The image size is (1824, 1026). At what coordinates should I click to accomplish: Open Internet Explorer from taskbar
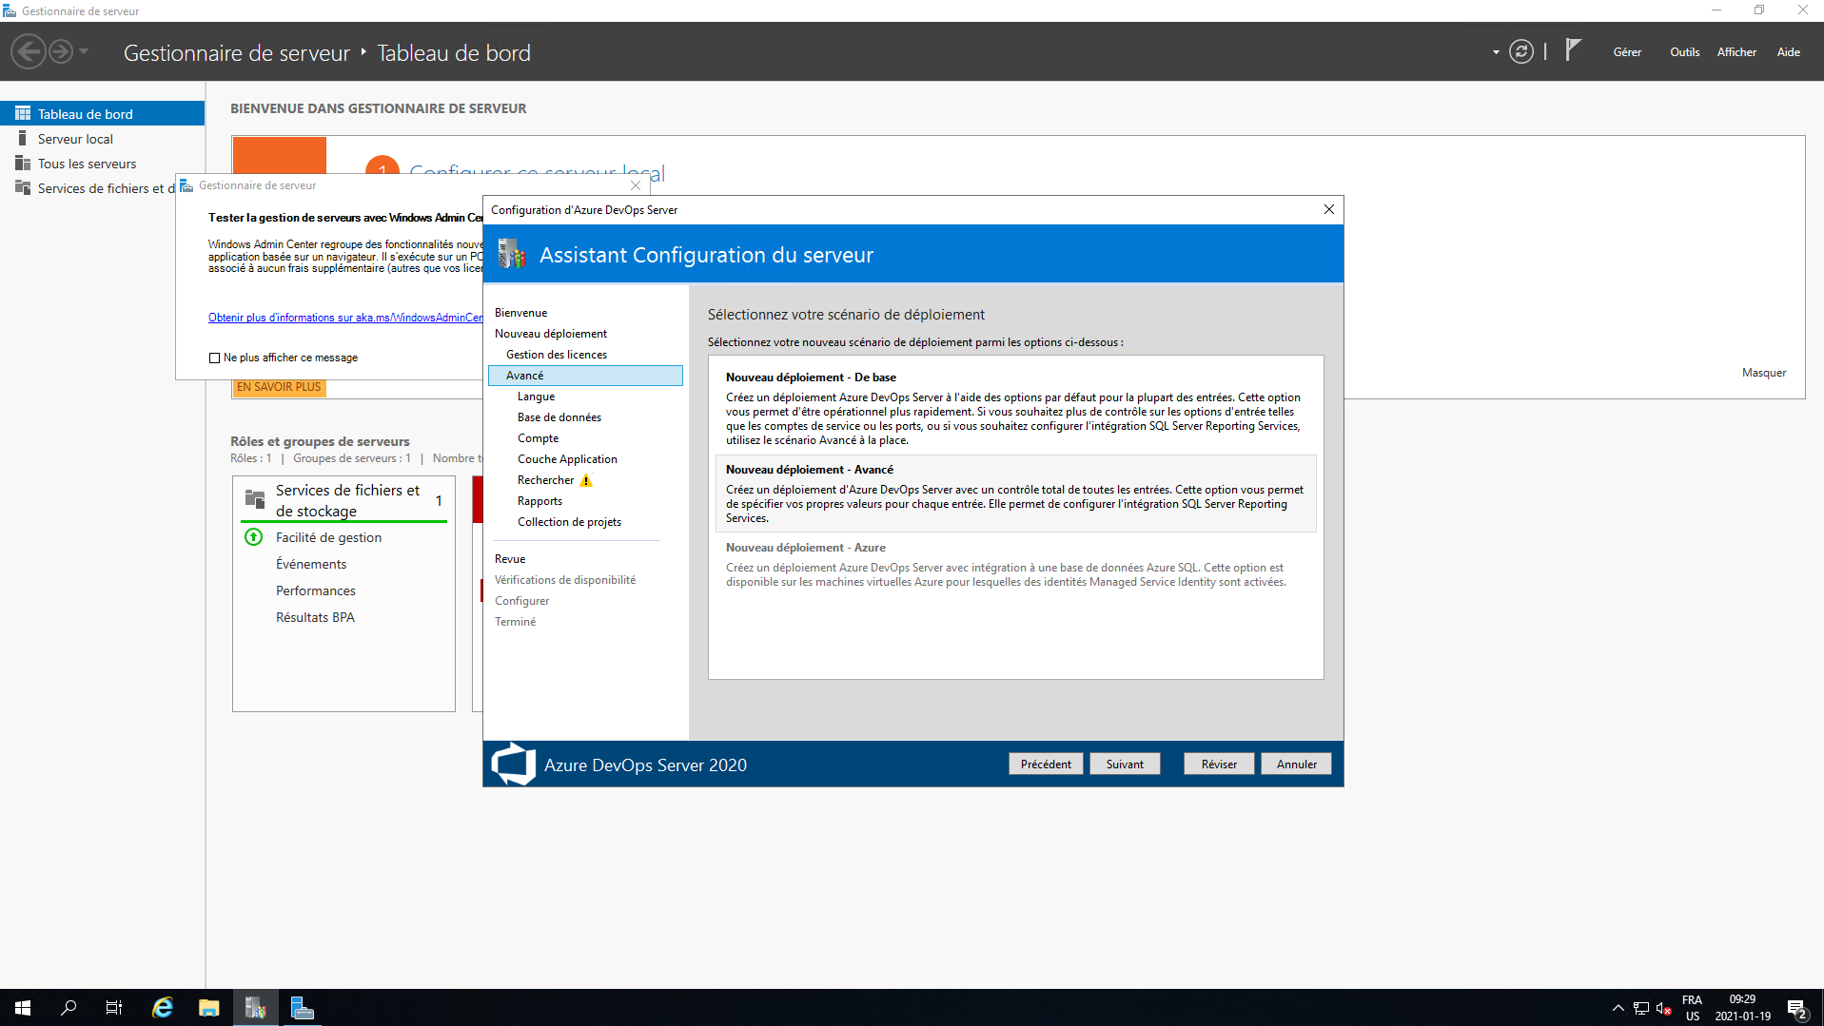(163, 1008)
